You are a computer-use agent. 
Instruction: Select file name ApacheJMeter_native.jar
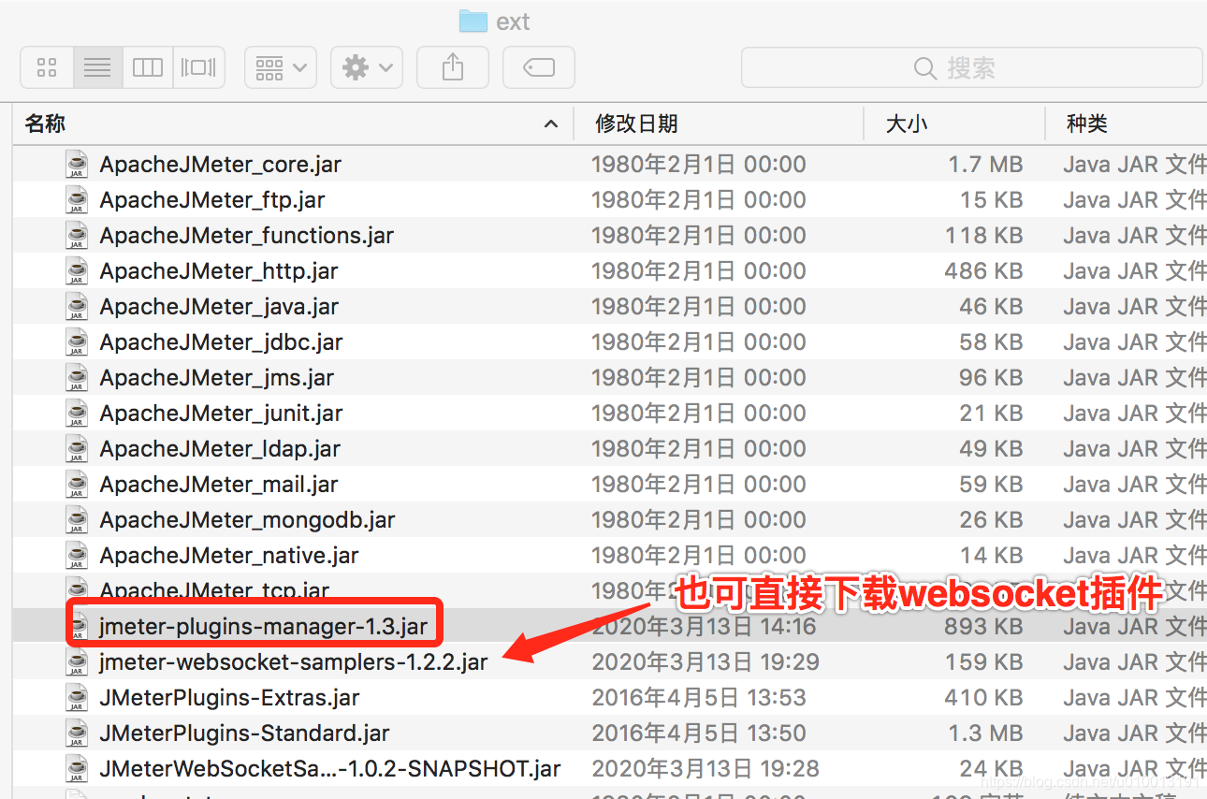pyautogui.click(x=229, y=556)
